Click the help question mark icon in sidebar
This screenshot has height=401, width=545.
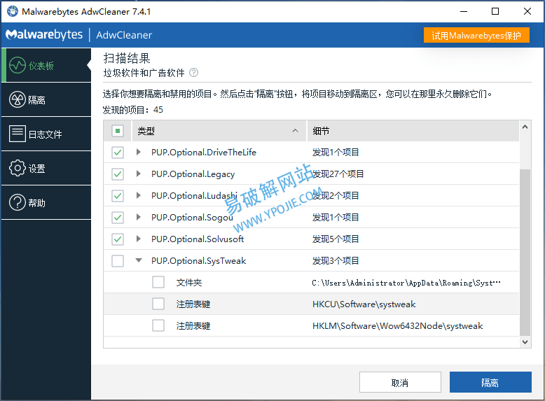[x=18, y=202]
